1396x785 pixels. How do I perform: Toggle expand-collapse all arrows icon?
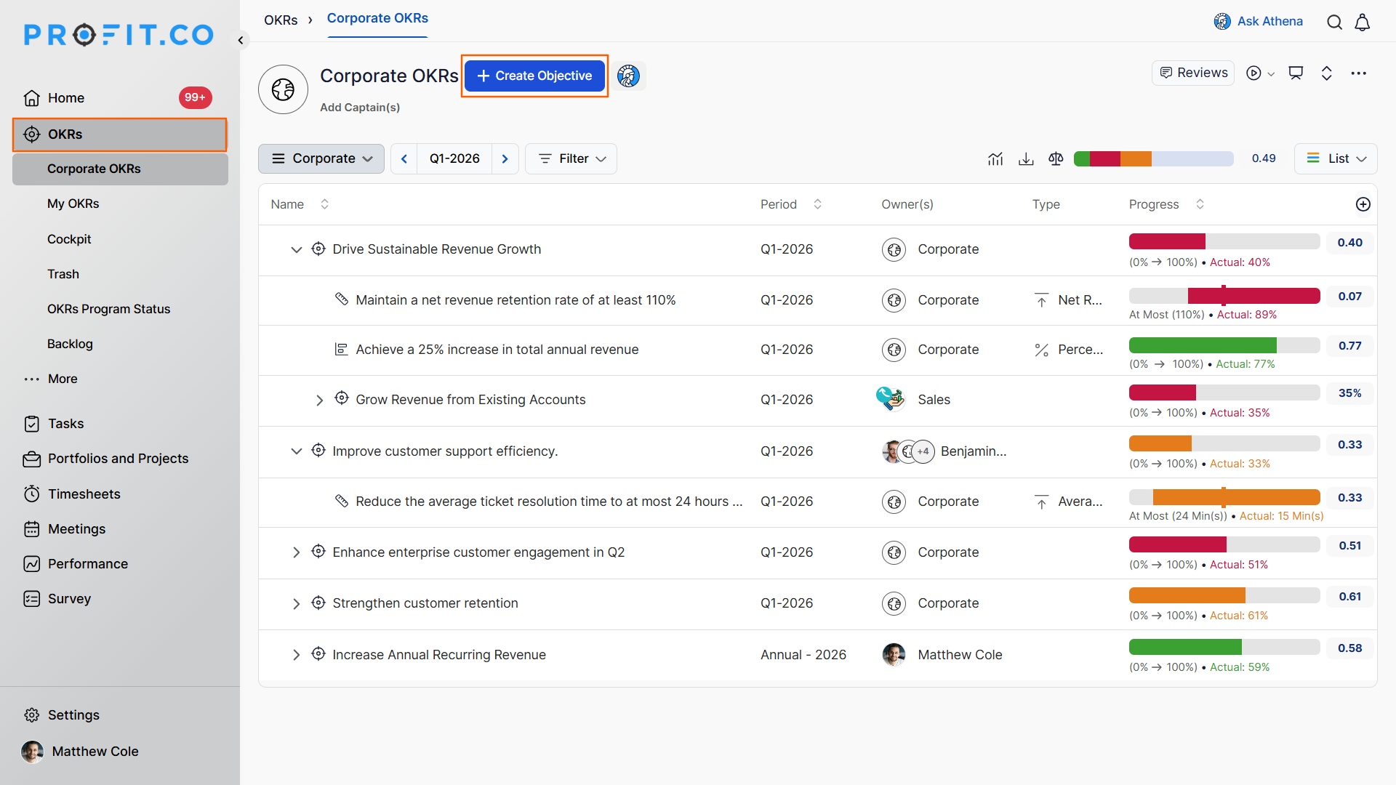[1326, 73]
